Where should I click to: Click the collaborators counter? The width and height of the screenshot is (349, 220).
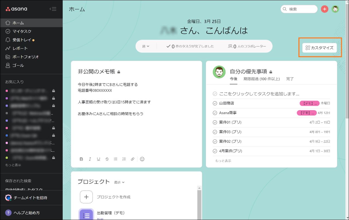tap(247, 46)
